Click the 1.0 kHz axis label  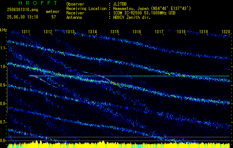(x=3, y=67)
